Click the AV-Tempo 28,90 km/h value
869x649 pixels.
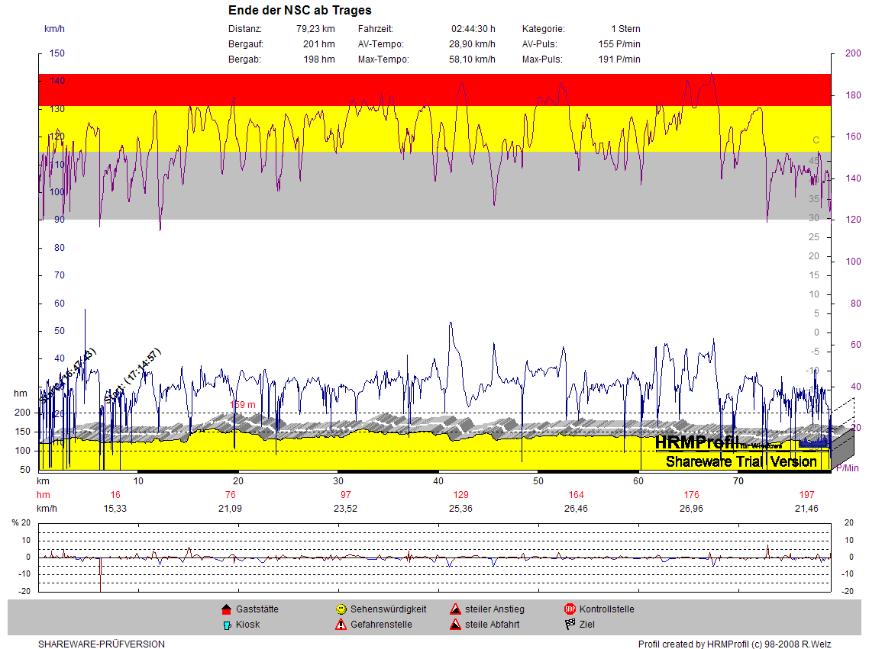[472, 44]
